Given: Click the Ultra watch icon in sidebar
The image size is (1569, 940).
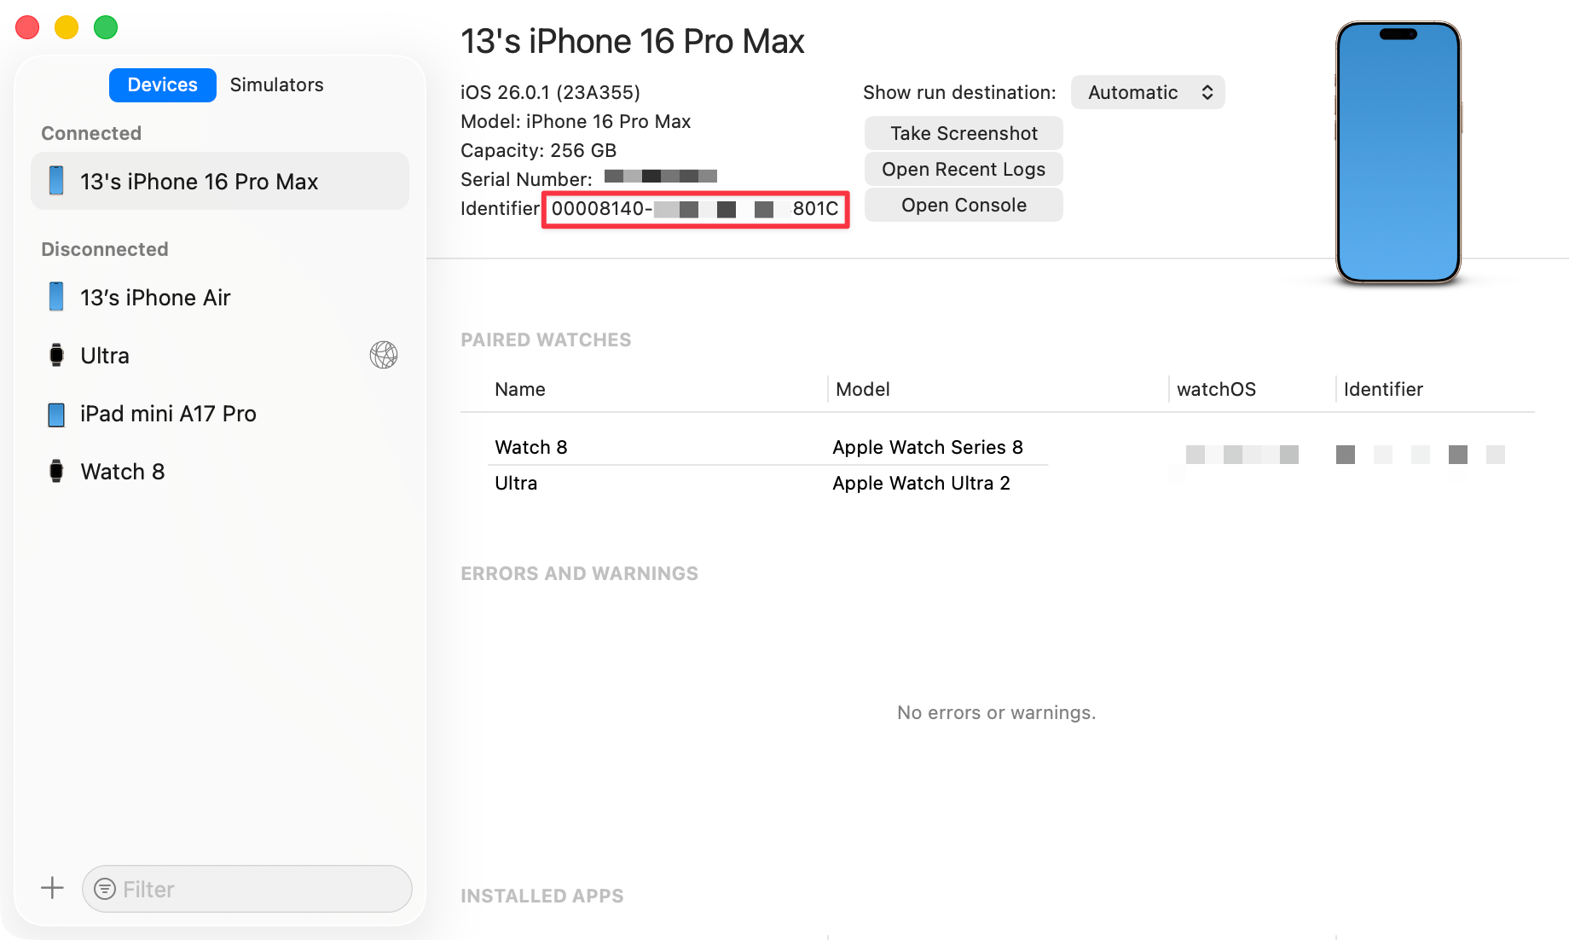Looking at the screenshot, I should tap(56, 355).
